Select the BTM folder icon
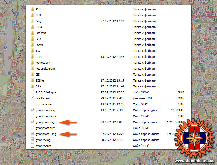Screen dimensions: 217x165 [x=32, y=15]
